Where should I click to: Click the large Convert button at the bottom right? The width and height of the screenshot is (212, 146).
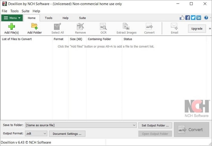click(x=191, y=130)
